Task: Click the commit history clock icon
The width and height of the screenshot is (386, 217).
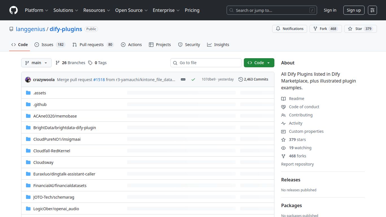Action: [x=241, y=79]
